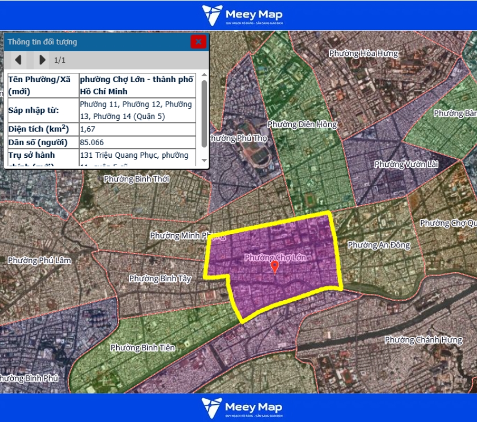Click the Dân số value 85.066 cell

tap(137, 142)
